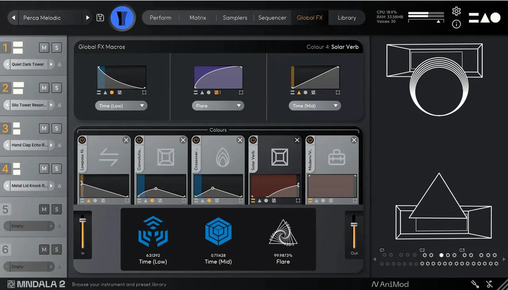Screen dimensions: 508x290
Task: Click the Quiet Dark Tower sample name
Action: click(x=28, y=64)
